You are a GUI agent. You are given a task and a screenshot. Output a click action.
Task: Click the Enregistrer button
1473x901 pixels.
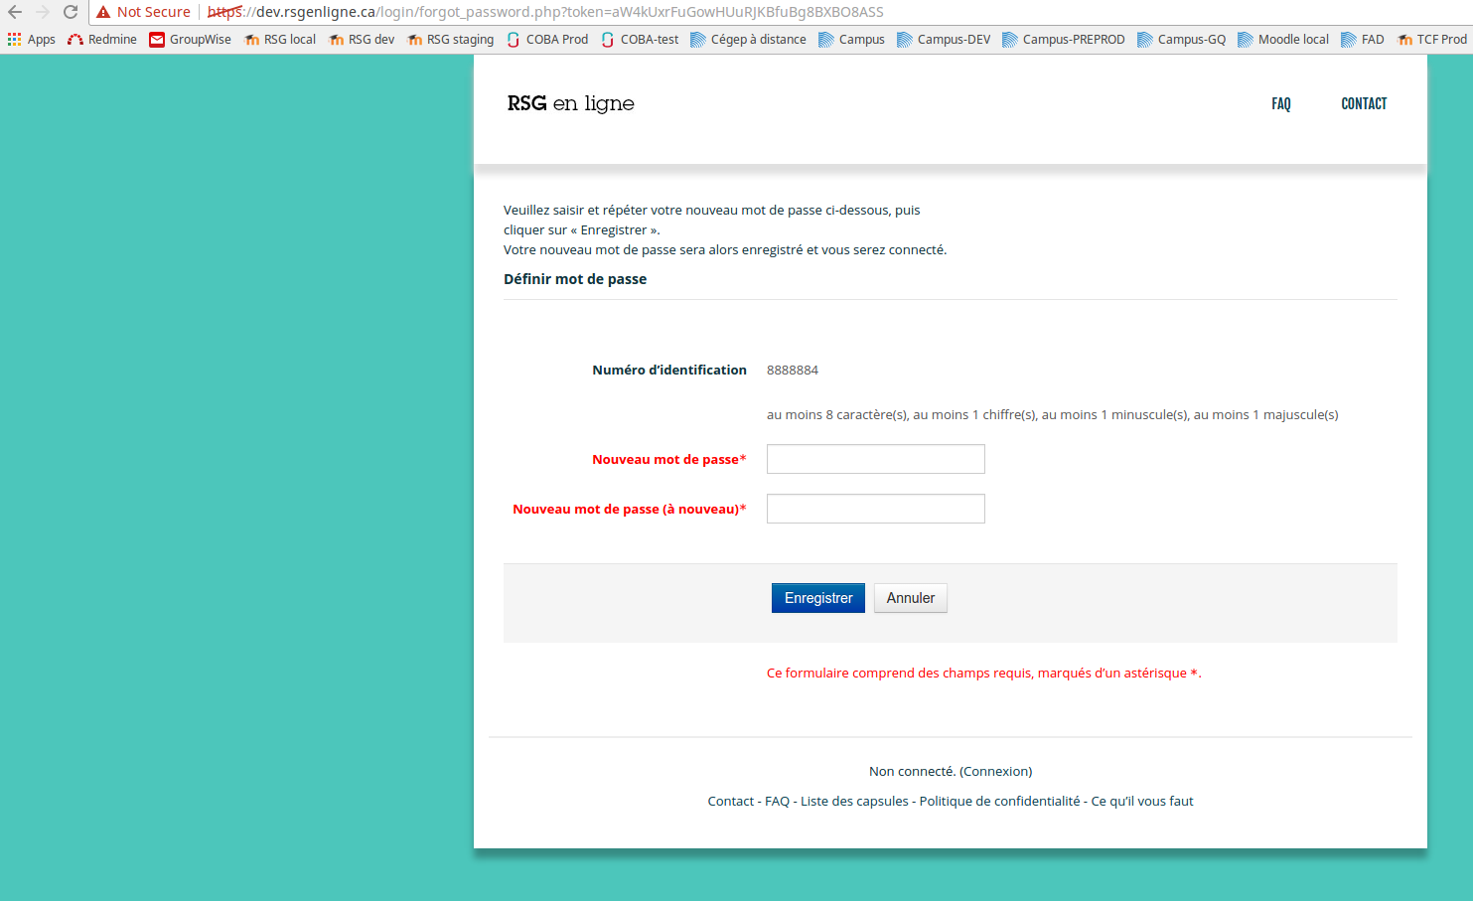click(817, 598)
